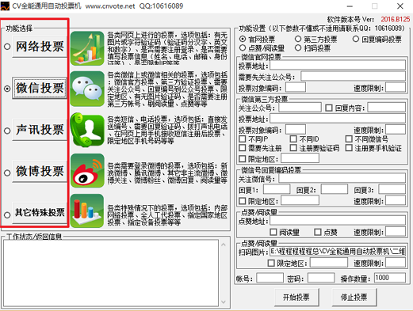Choose 回复编码投票 radio option
The height and width of the screenshot is (311, 413).
click(356, 39)
